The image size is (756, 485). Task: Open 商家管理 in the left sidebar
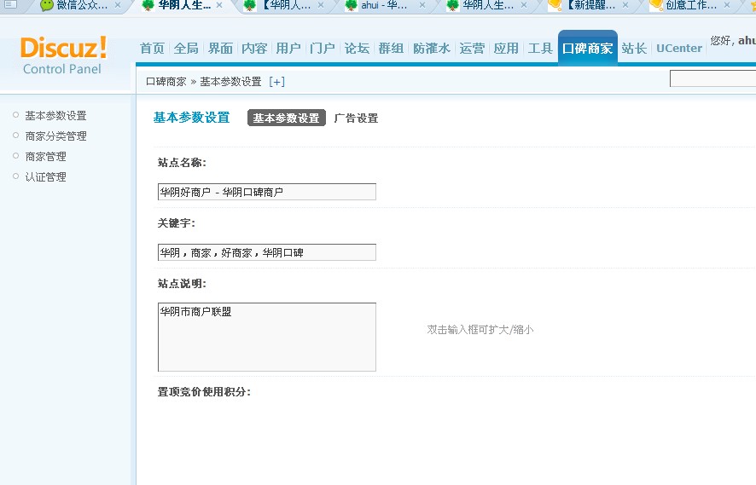point(46,157)
